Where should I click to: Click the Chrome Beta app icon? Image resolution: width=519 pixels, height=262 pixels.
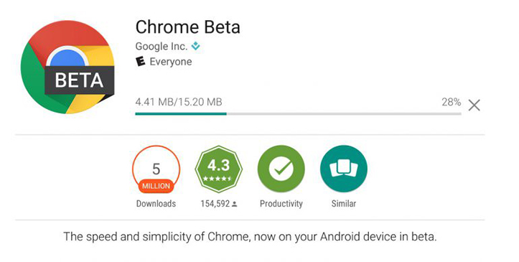(67, 67)
